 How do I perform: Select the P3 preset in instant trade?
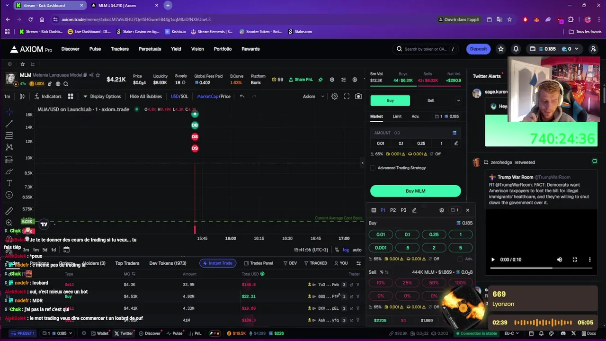coord(403,210)
